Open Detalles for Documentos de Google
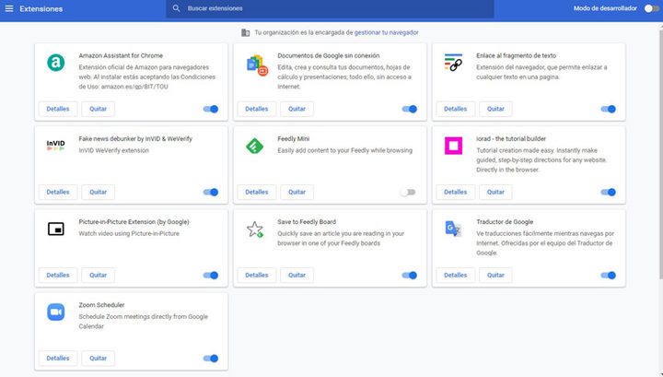Image resolution: width=663 pixels, height=377 pixels. click(257, 109)
